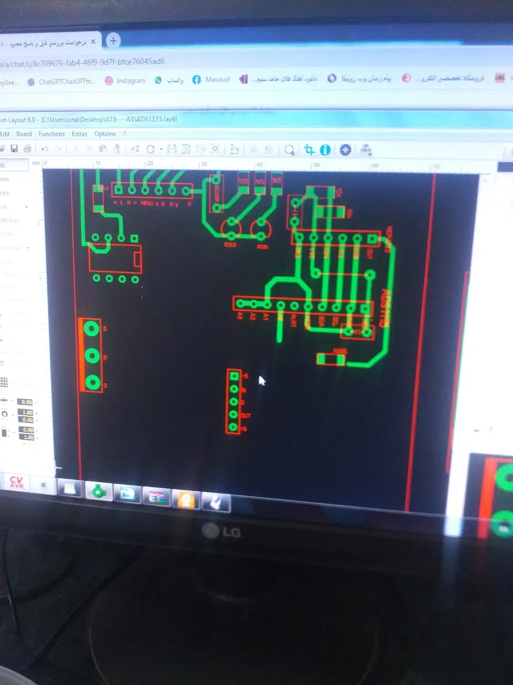Select the Edit tool in left panel
This screenshot has width=513, height=685.
(14, 165)
